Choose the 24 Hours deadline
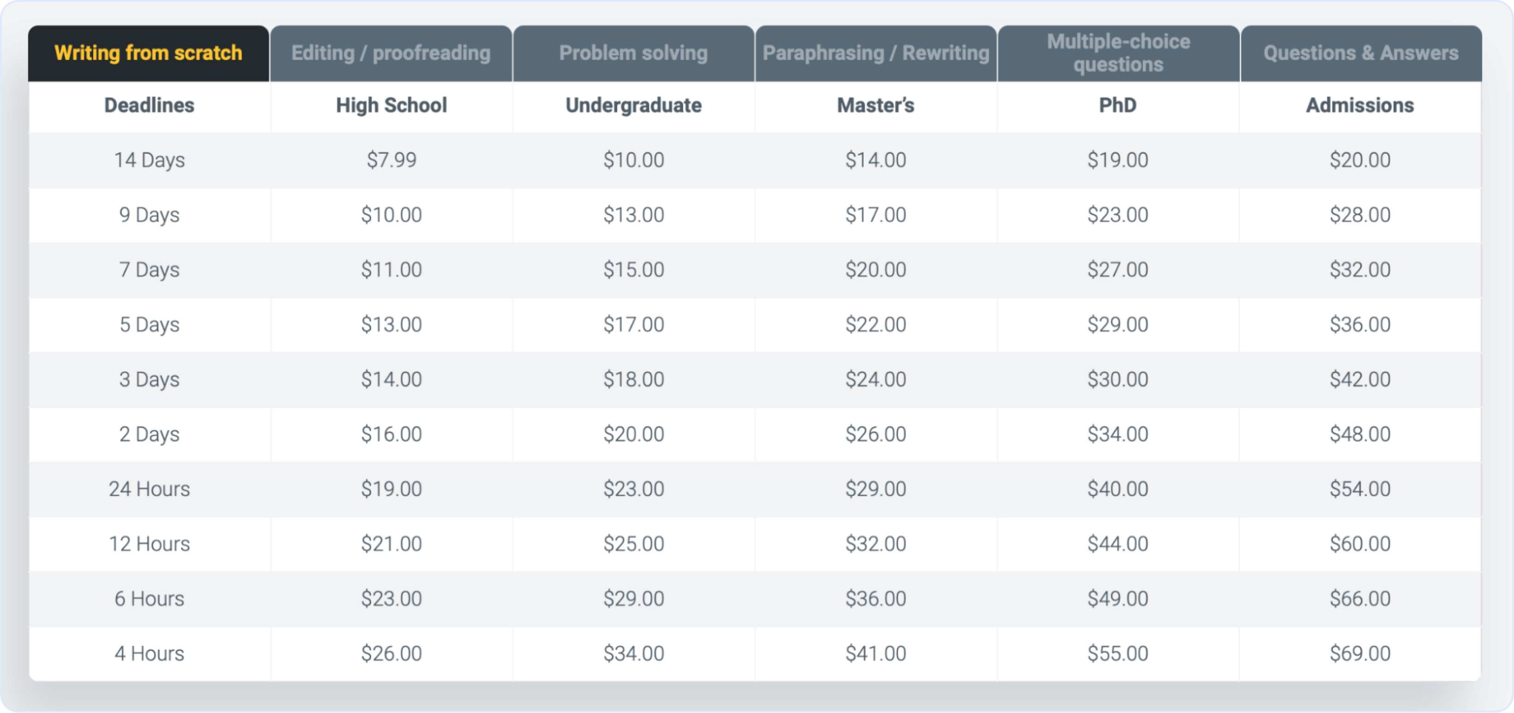Image resolution: width=1514 pixels, height=713 pixels. click(149, 488)
